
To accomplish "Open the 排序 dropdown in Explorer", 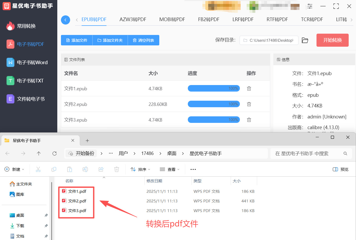I will pyautogui.click(x=140, y=169).
